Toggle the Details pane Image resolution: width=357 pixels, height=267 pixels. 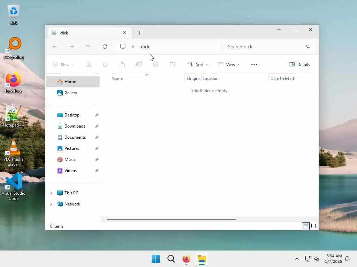click(299, 64)
